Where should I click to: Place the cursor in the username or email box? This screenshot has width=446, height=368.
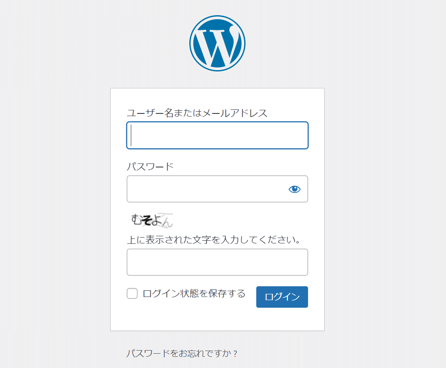pos(217,135)
